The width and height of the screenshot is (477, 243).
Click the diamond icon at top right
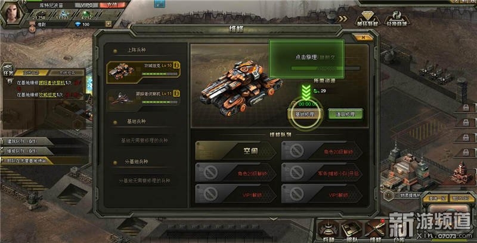tap(367, 18)
